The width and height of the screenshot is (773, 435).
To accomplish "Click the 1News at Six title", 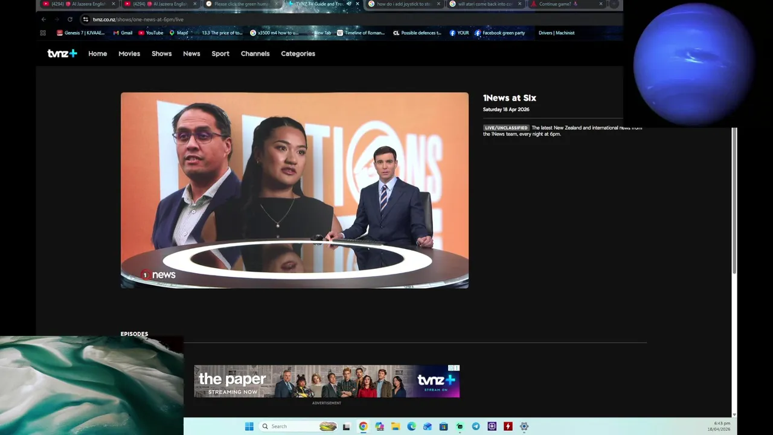I will coord(509,98).
